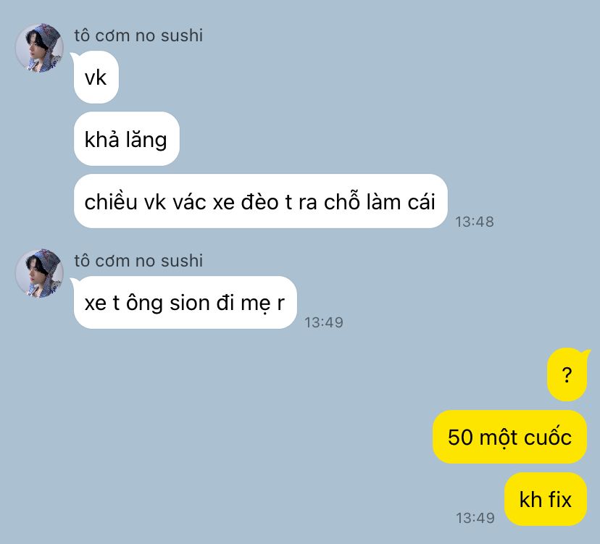Open the profile avatar beside "xe t ông sion" message
The width and height of the screenshot is (600, 544).
tap(39, 274)
